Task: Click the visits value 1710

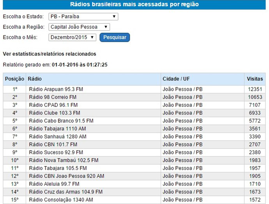Action: point(255,184)
